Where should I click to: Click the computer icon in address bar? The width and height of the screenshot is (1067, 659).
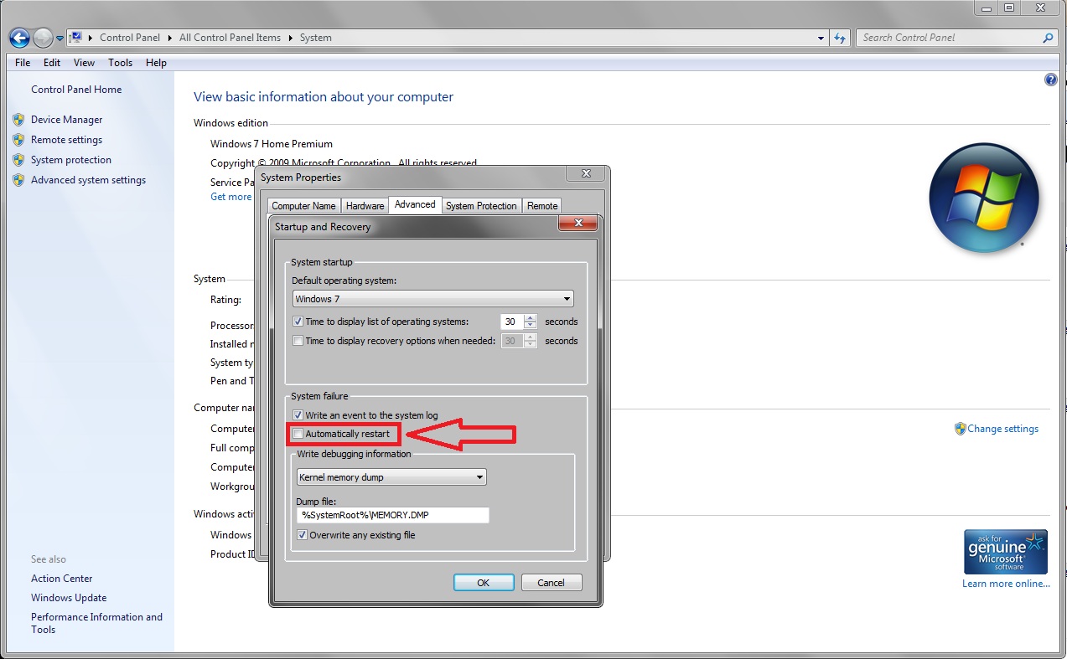(75, 38)
